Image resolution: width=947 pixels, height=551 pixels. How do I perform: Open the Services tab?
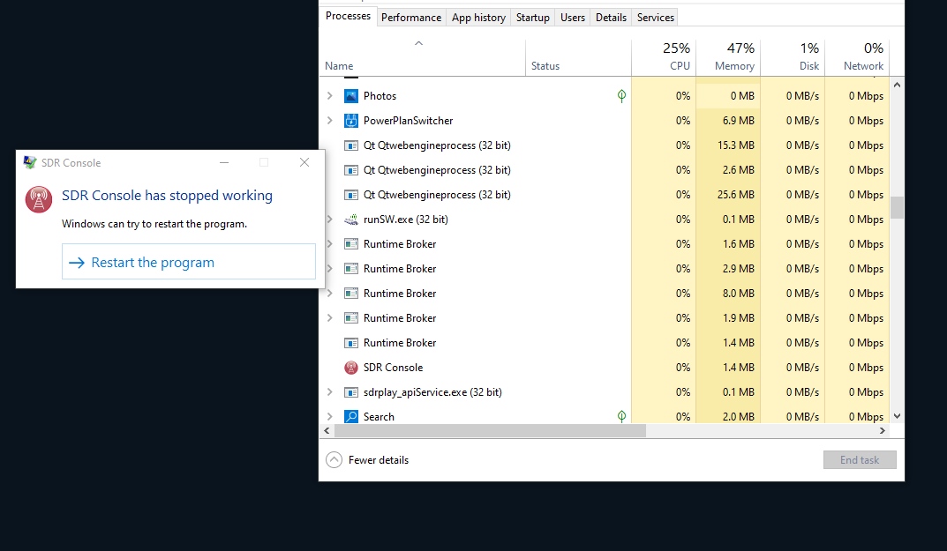(x=656, y=18)
